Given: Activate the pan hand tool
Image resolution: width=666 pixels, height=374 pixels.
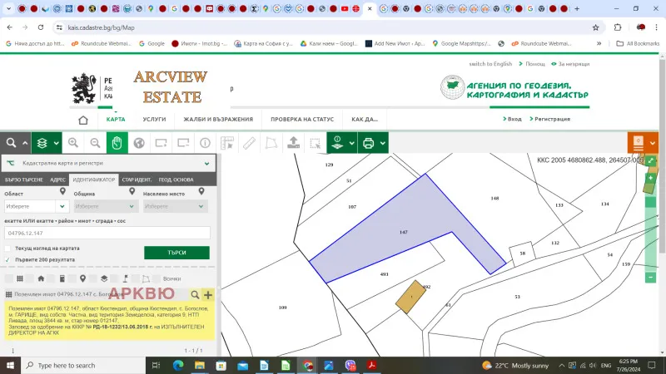Looking at the screenshot, I should (x=117, y=143).
